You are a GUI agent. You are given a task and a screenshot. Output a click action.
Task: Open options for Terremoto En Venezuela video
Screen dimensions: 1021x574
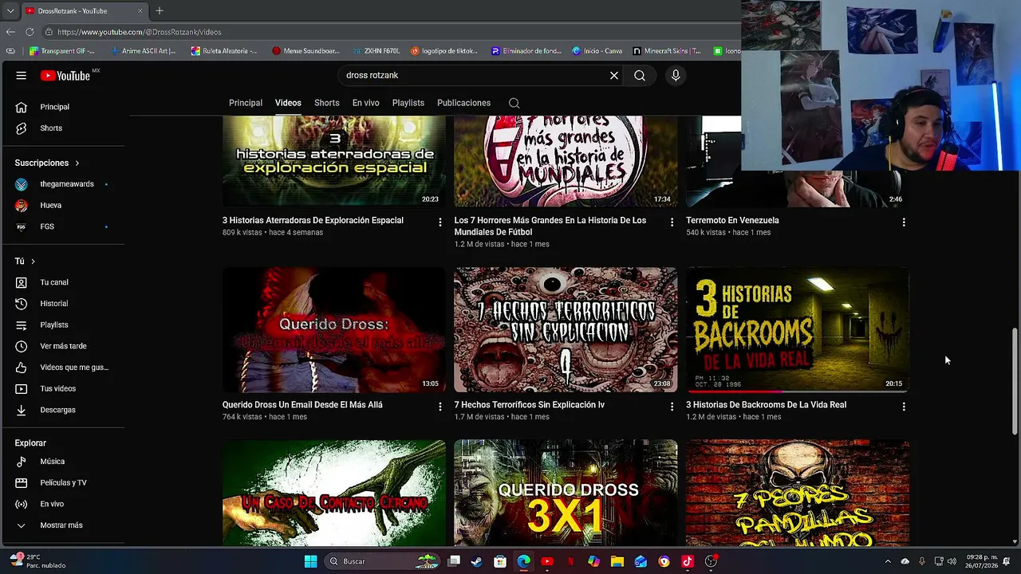(x=904, y=222)
